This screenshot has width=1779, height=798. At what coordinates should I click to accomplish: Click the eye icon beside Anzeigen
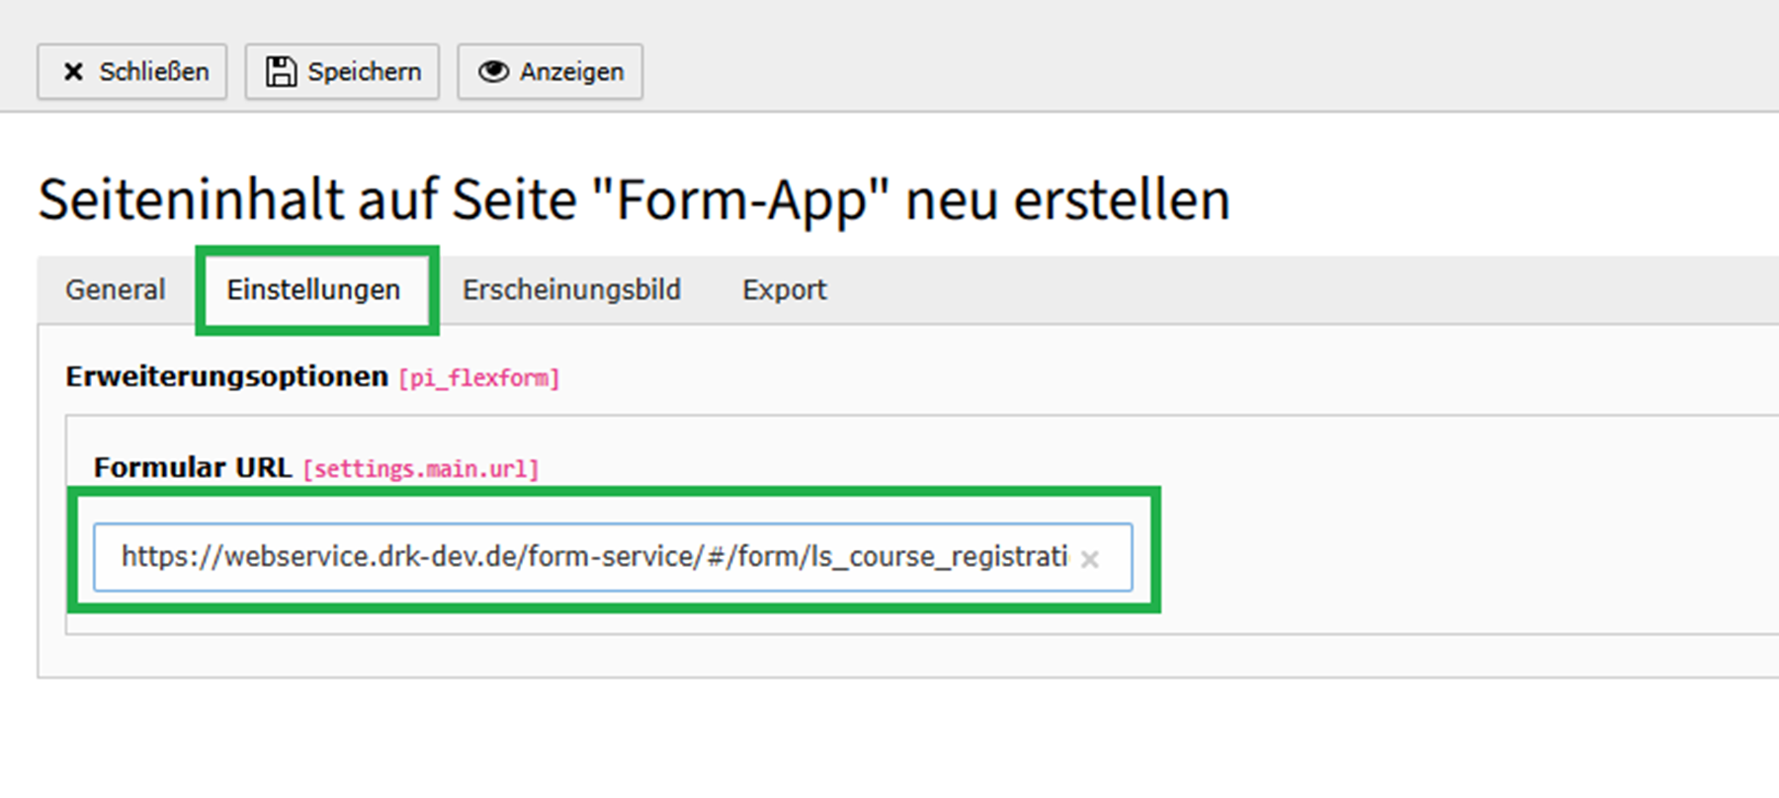pos(493,72)
